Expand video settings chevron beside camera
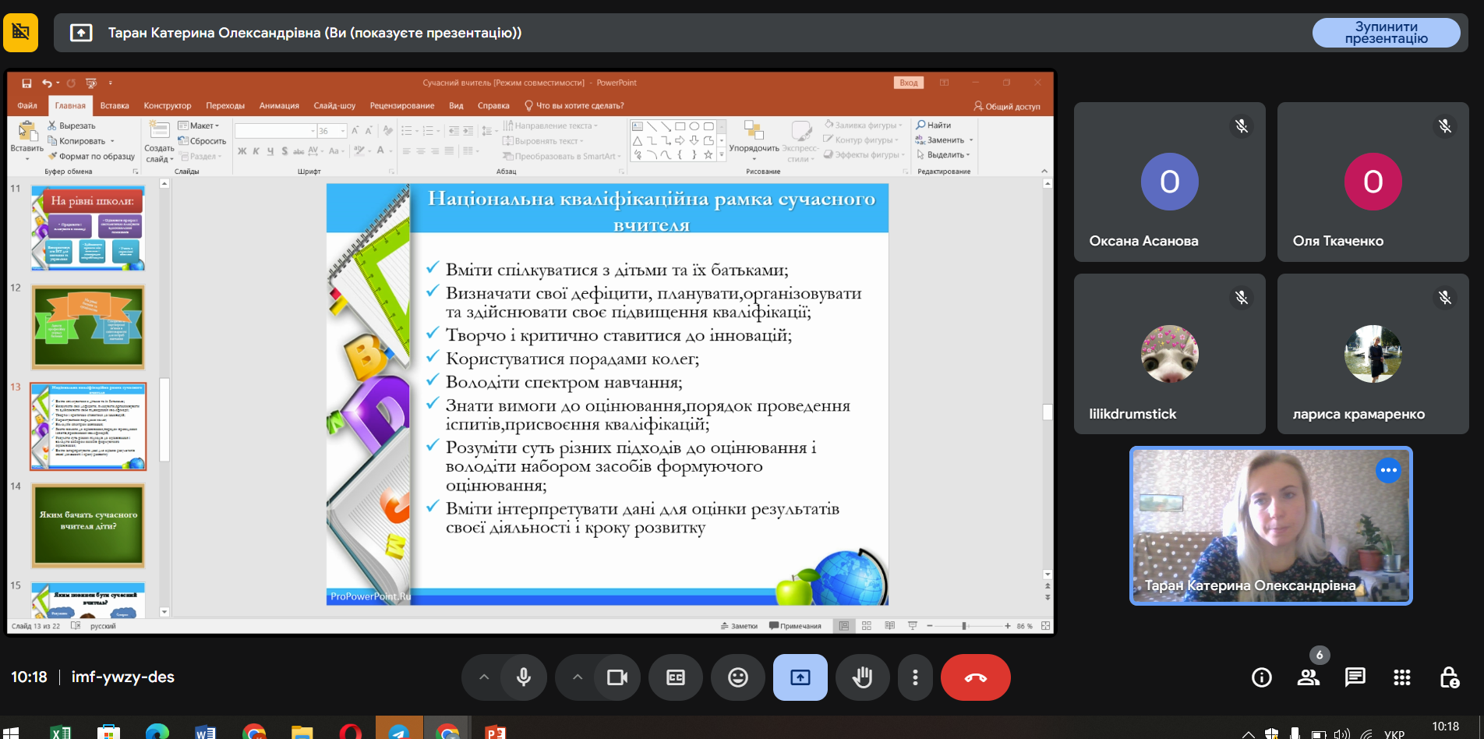Image resolution: width=1484 pixels, height=739 pixels. (x=578, y=677)
